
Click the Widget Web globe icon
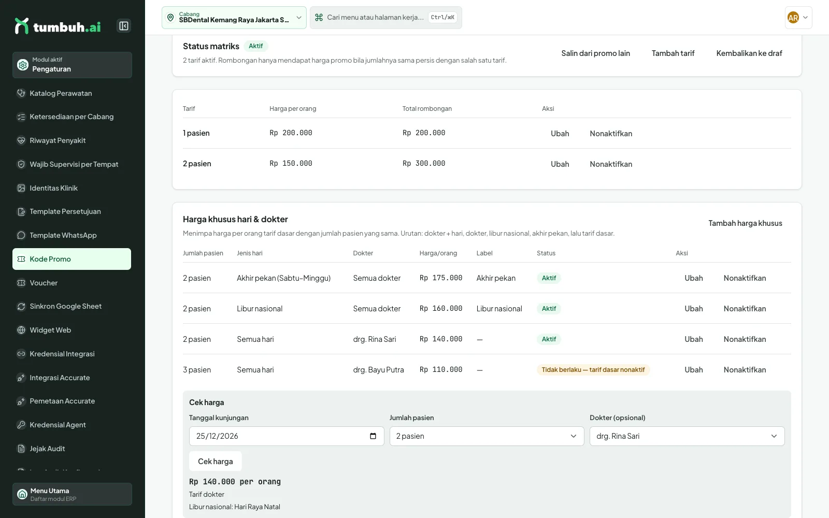coord(21,330)
